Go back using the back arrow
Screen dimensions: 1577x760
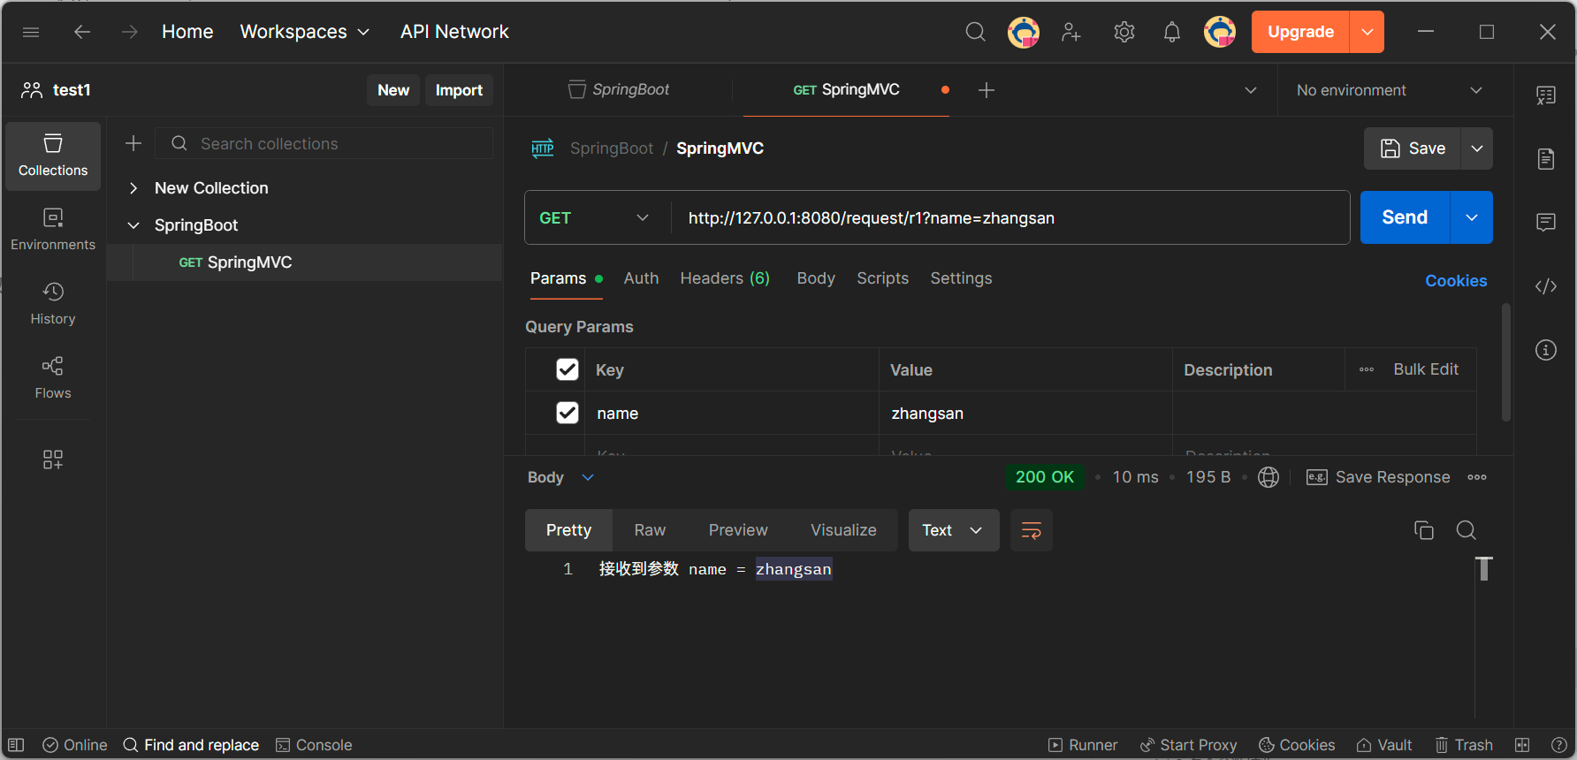(82, 32)
